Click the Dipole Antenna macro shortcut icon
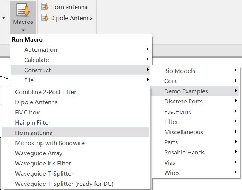This screenshot has width=242, height=190. click(x=45, y=17)
